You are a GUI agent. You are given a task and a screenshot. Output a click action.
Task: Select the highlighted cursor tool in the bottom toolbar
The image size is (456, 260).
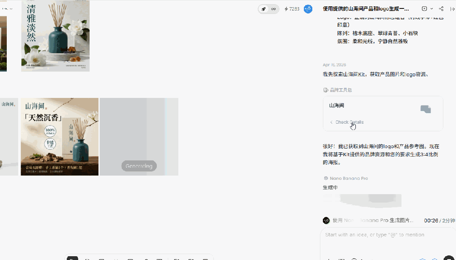point(72,258)
